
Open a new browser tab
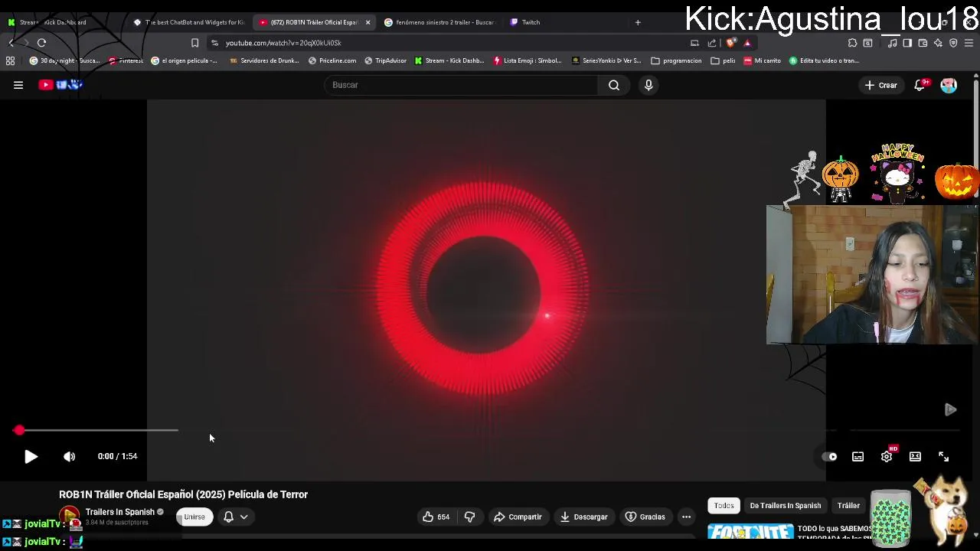638,22
